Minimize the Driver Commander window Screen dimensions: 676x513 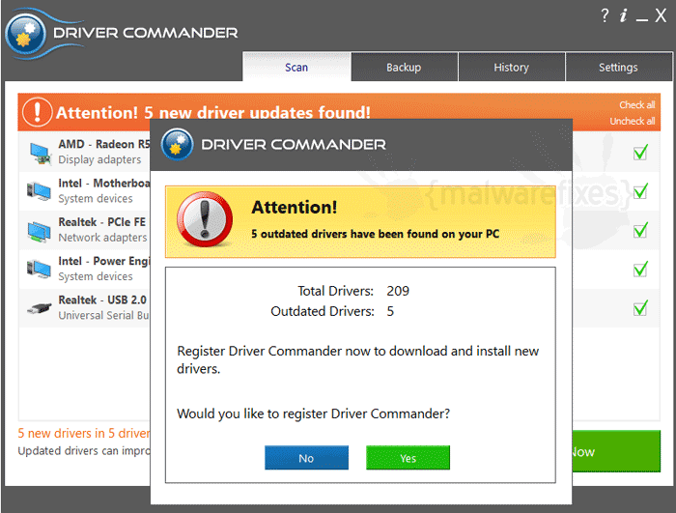click(641, 19)
